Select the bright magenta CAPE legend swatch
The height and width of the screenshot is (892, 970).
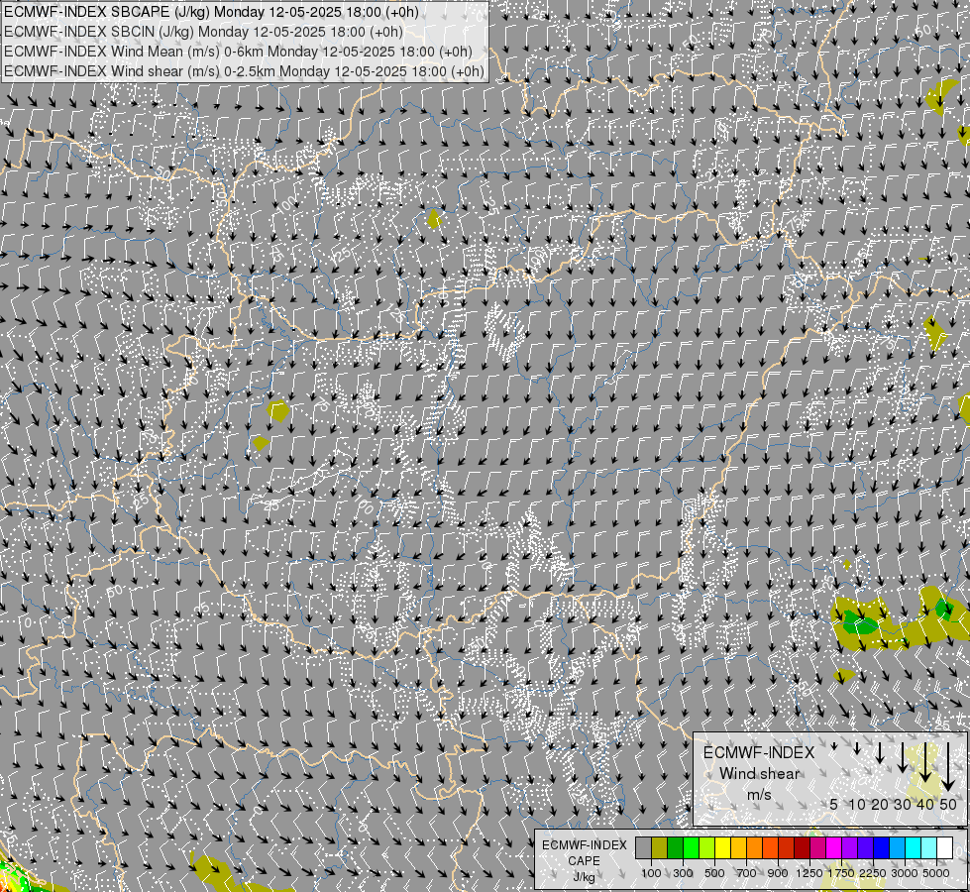pos(834,847)
